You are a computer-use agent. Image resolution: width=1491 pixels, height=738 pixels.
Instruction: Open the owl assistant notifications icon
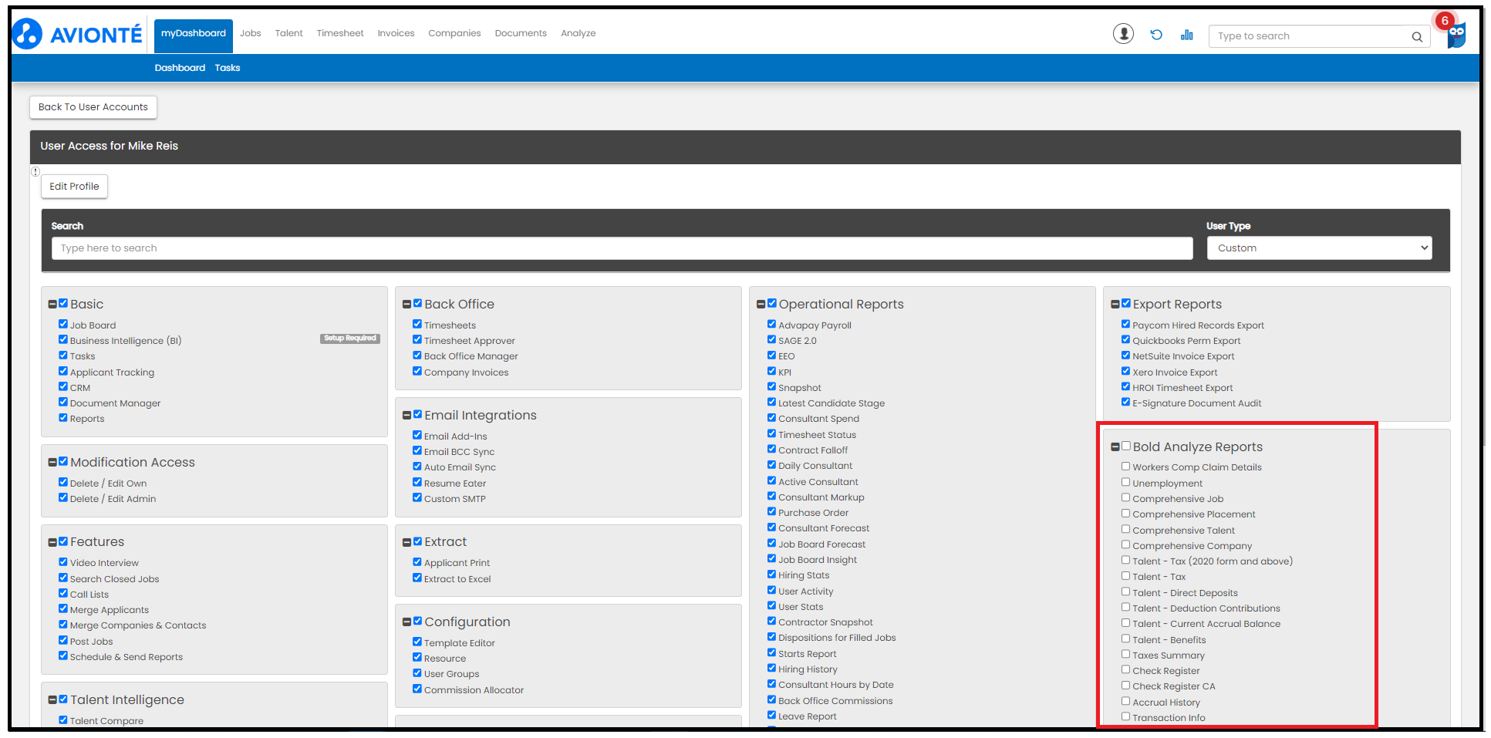[1456, 35]
